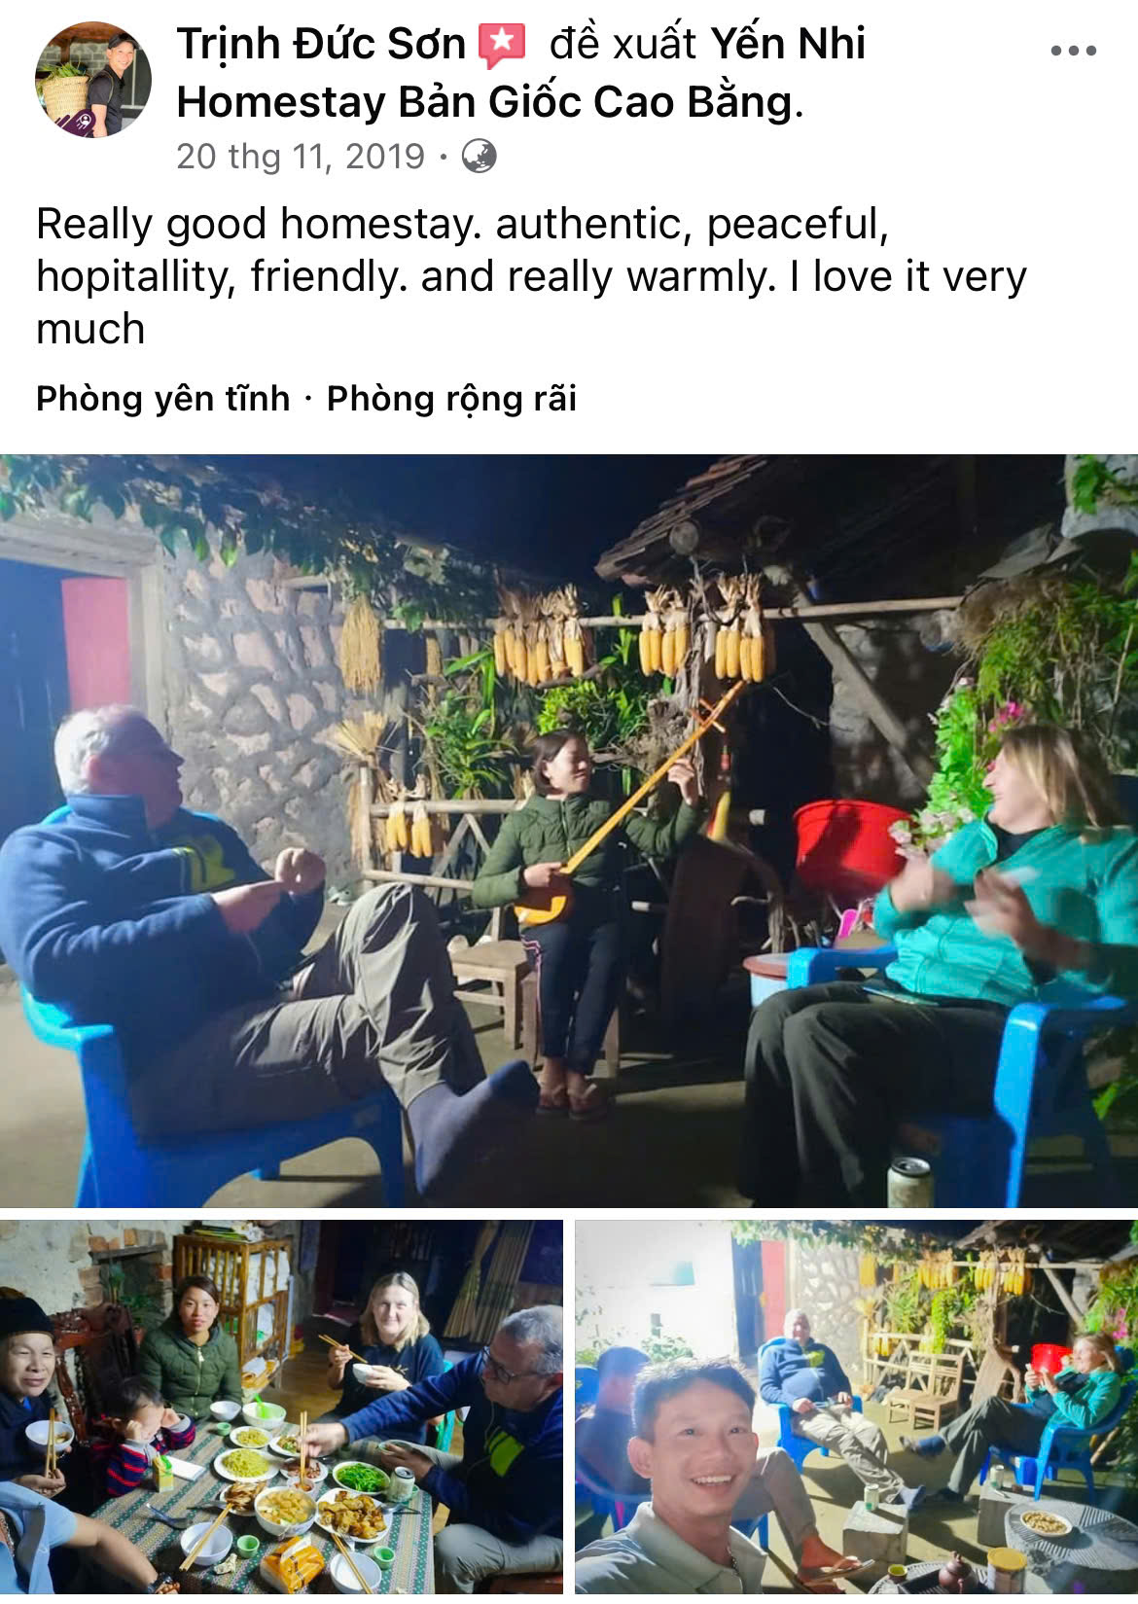Open Yến Nhi Homestay Bản Giốc page link
Screen dimensions: 1138x1604
pos(520,73)
